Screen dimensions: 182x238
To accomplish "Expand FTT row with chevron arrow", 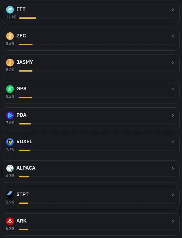I will tap(173, 10).
